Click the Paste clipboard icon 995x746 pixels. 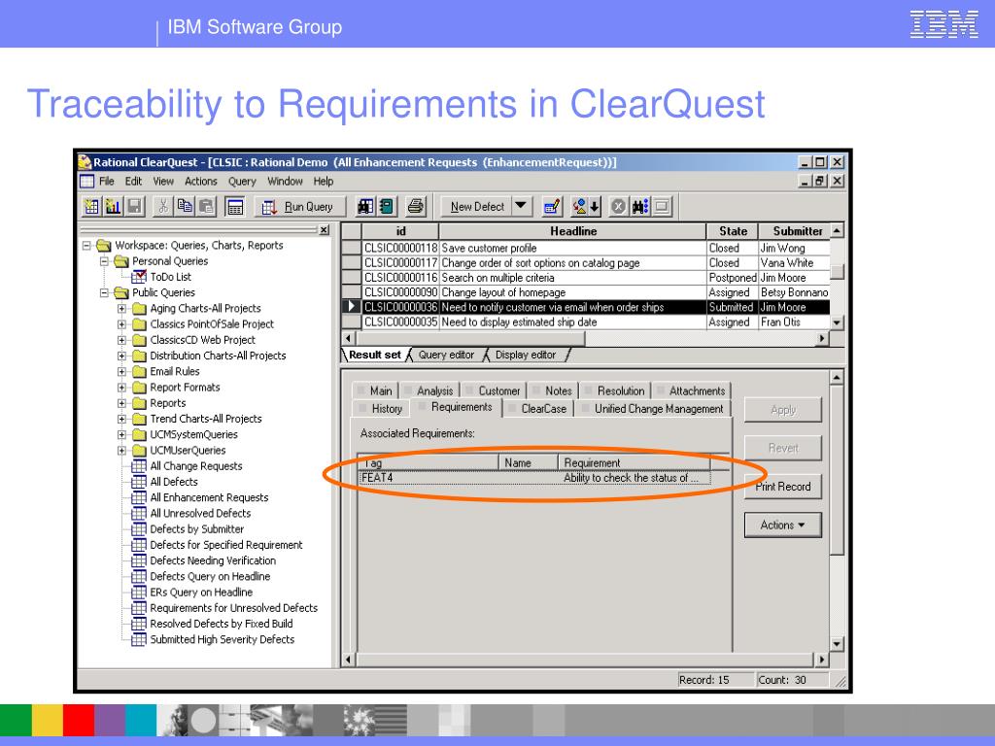[206, 207]
